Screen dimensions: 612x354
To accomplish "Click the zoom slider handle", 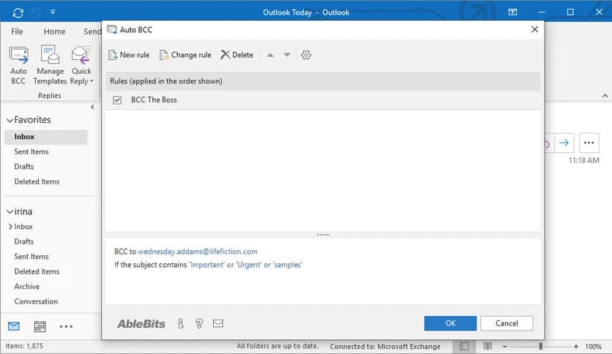I will (540, 346).
